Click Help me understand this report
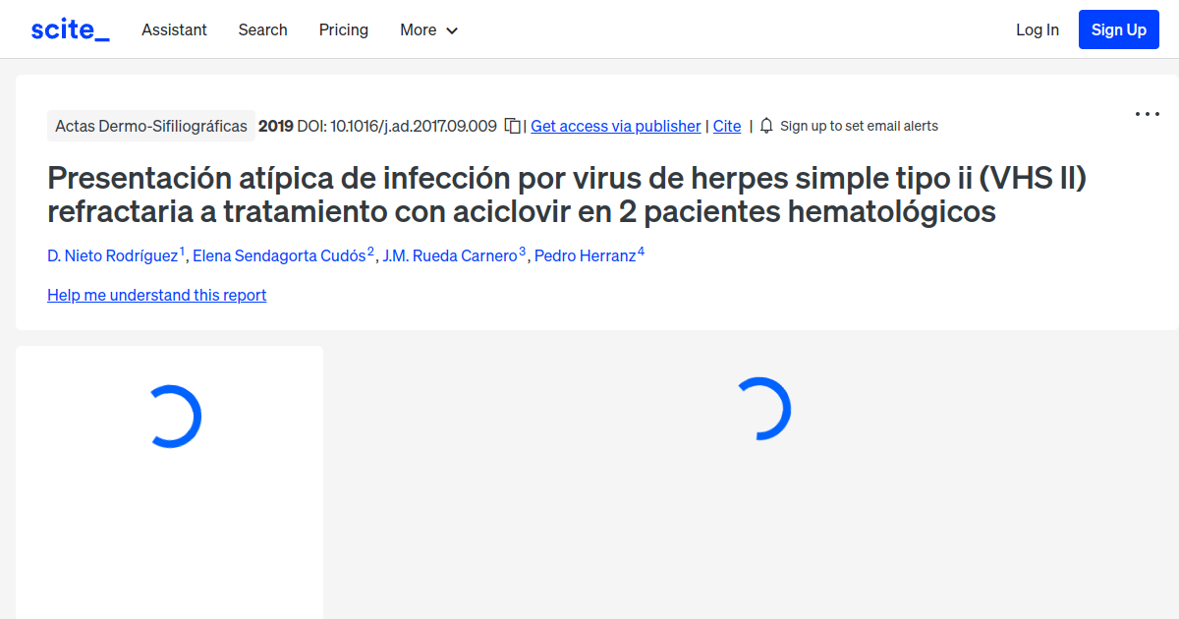Image resolution: width=1179 pixels, height=619 pixels. pos(156,295)
